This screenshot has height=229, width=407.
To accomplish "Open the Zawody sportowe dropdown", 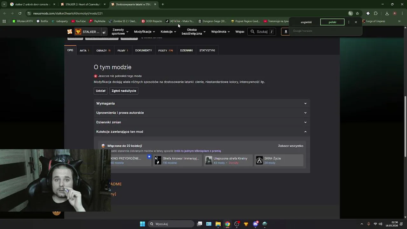I will pos(120,31).
